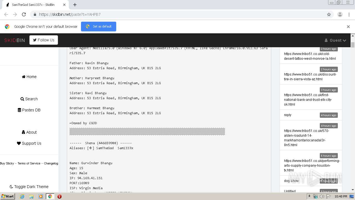Go back to the previous page

(x=6, y=14)
